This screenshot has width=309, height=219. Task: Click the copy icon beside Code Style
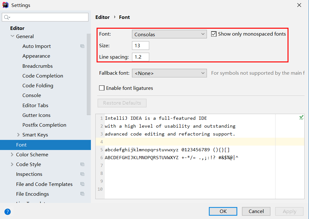point(82,164)
